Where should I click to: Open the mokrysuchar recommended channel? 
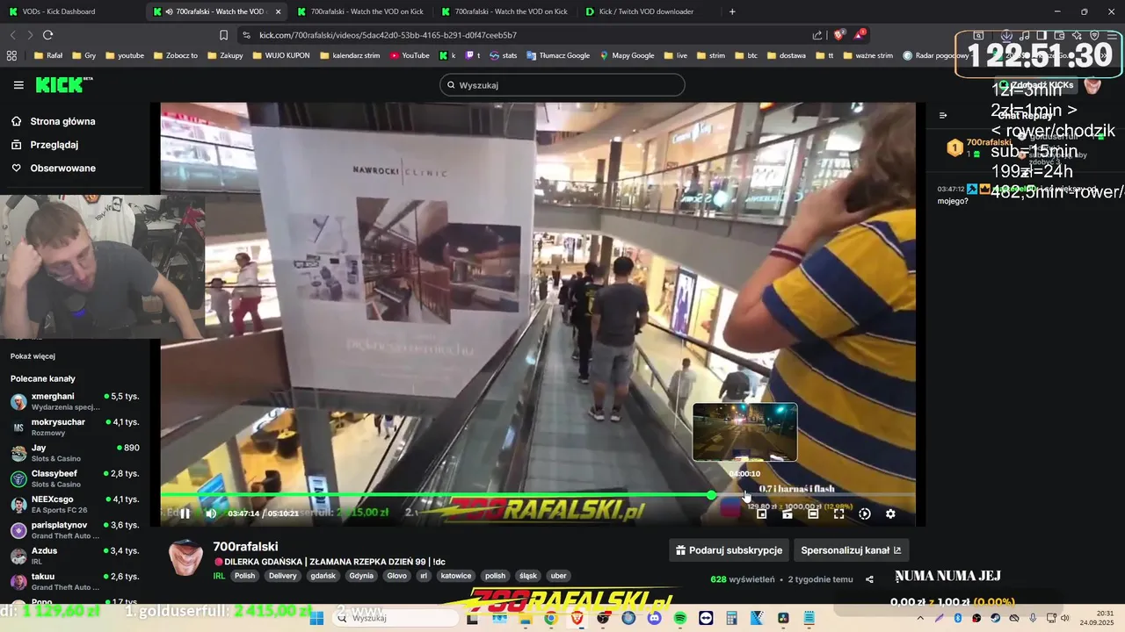75,427
